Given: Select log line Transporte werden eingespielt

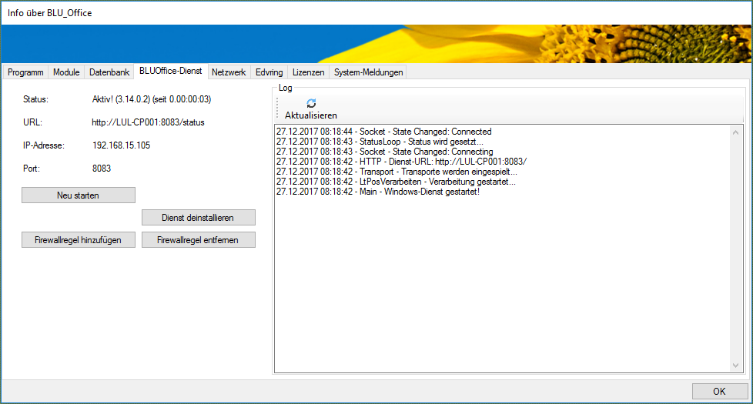Looking at the screenshot, I should [397, 172].
